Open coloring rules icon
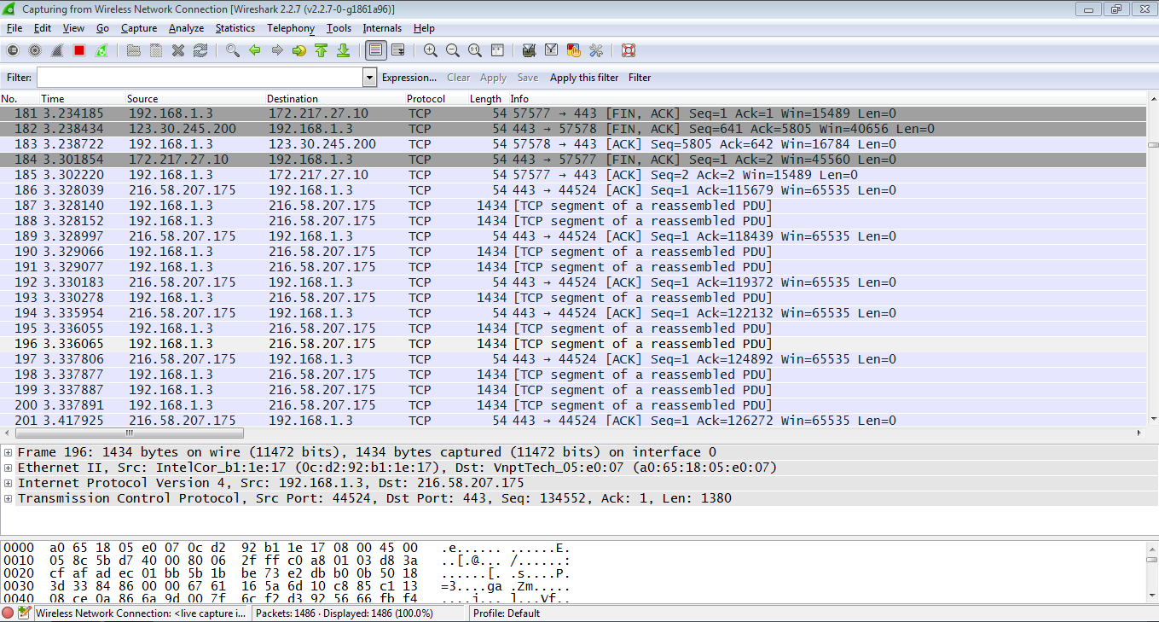 (x=573, y=50)
